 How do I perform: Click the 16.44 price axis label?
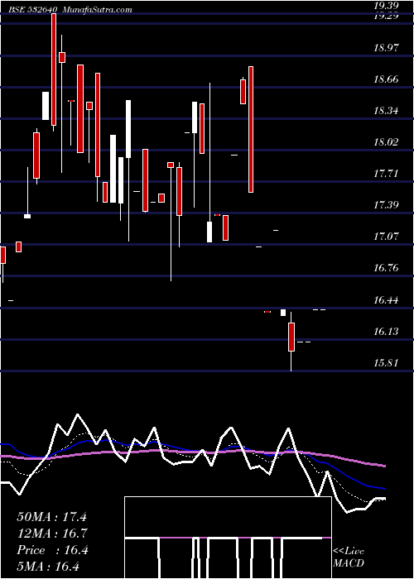(386, 299)
